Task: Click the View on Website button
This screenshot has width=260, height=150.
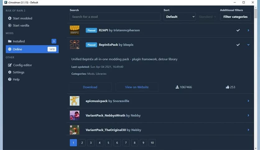Action: point(137,87)
